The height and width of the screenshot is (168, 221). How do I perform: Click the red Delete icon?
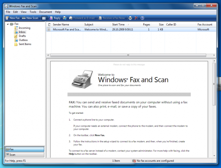136,18
